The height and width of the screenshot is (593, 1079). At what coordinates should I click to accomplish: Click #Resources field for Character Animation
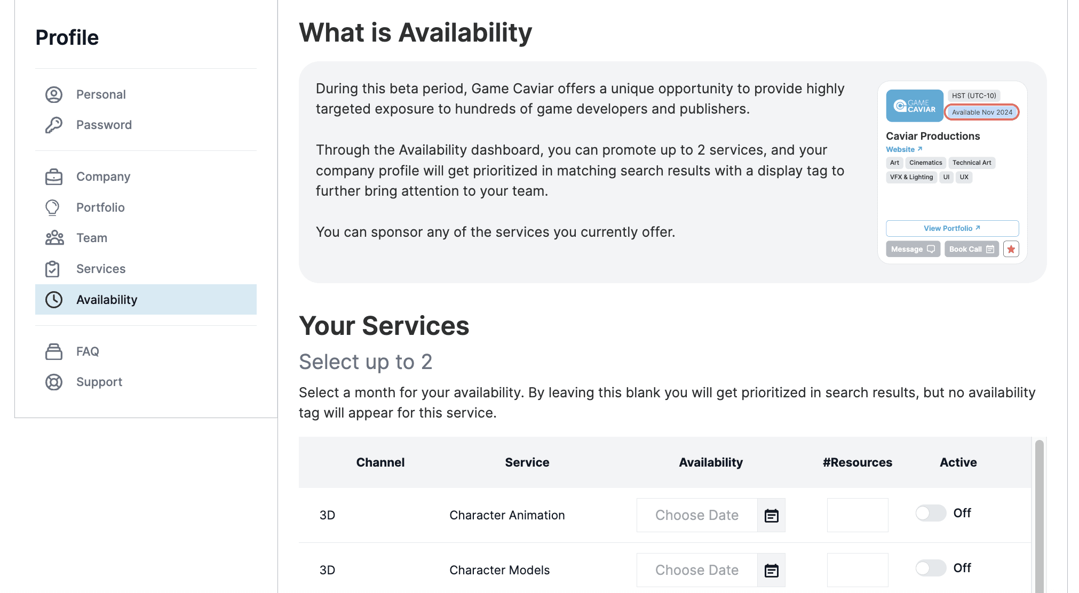pos(857,515)
